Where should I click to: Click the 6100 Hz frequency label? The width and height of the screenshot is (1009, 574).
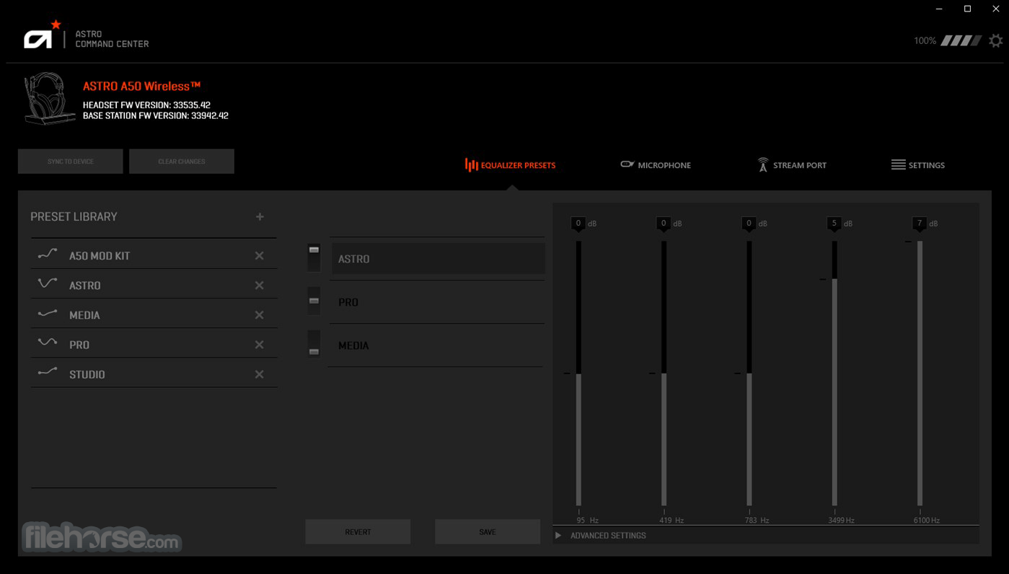(927, 520)
